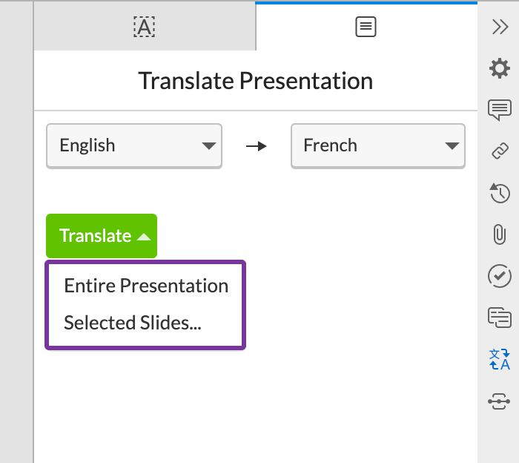This screenshot has height=463, width=519.
Task: Click the hyperlink chain icon
Action: pos(500,151)
